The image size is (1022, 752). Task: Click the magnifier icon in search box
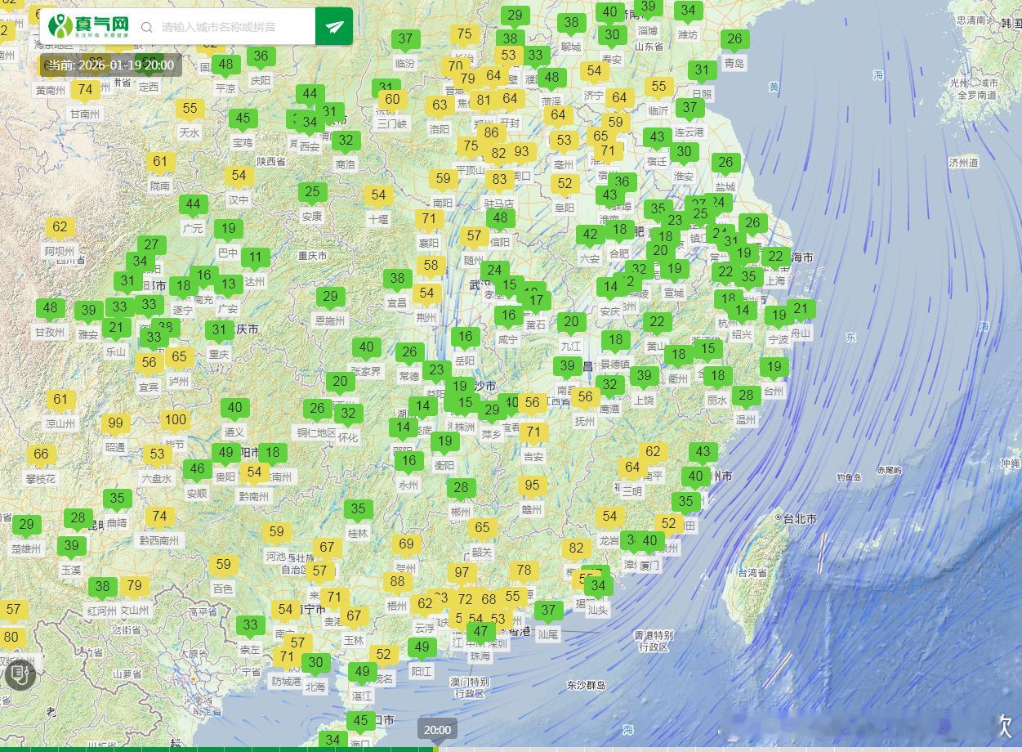(x=147, y=27)
